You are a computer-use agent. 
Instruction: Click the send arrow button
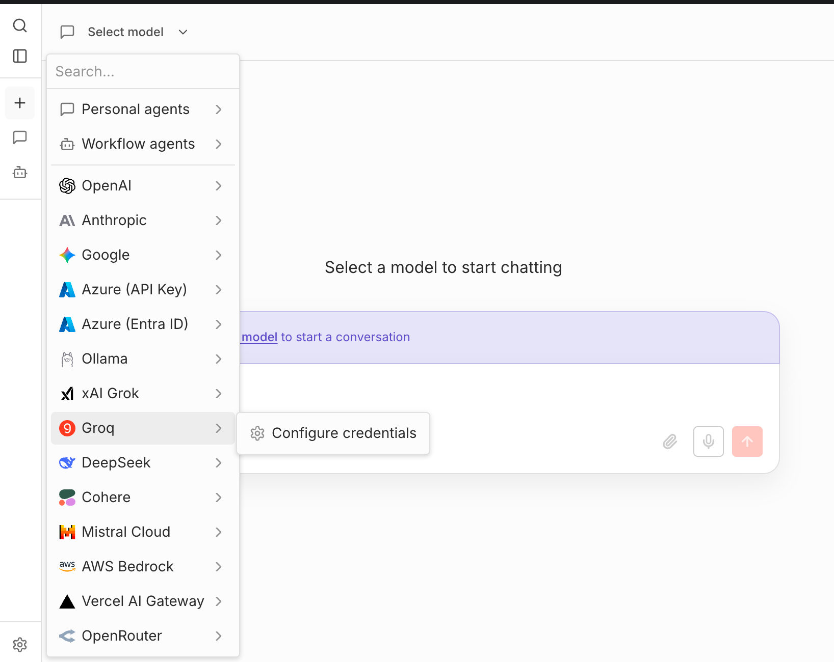click(747, 442)
